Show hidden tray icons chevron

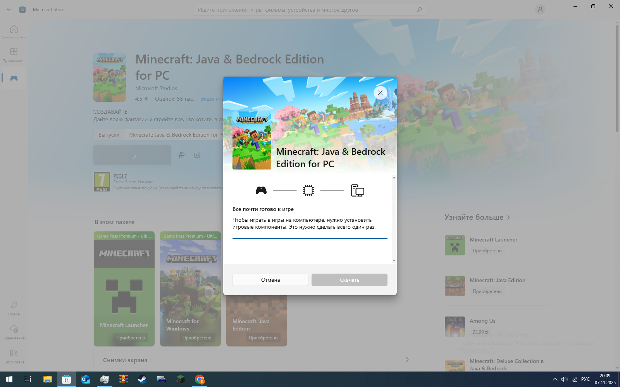point(555,379)
